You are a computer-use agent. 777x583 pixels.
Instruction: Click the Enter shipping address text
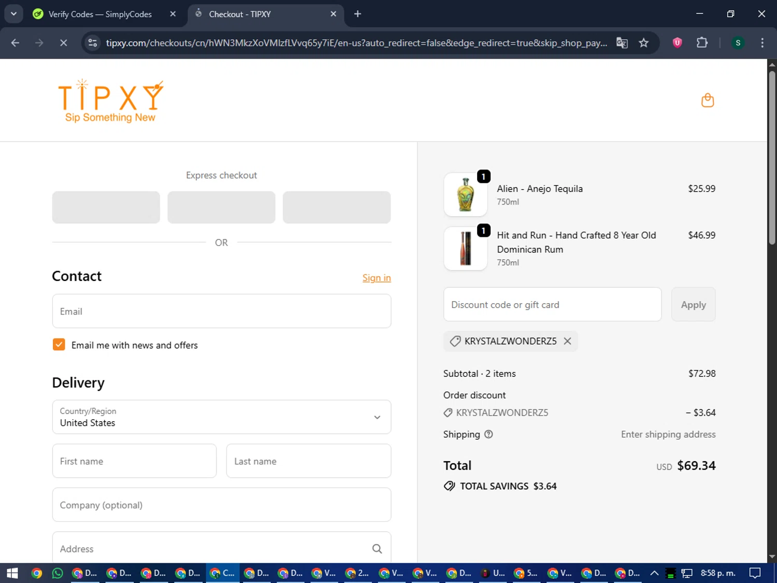point(668,434)
